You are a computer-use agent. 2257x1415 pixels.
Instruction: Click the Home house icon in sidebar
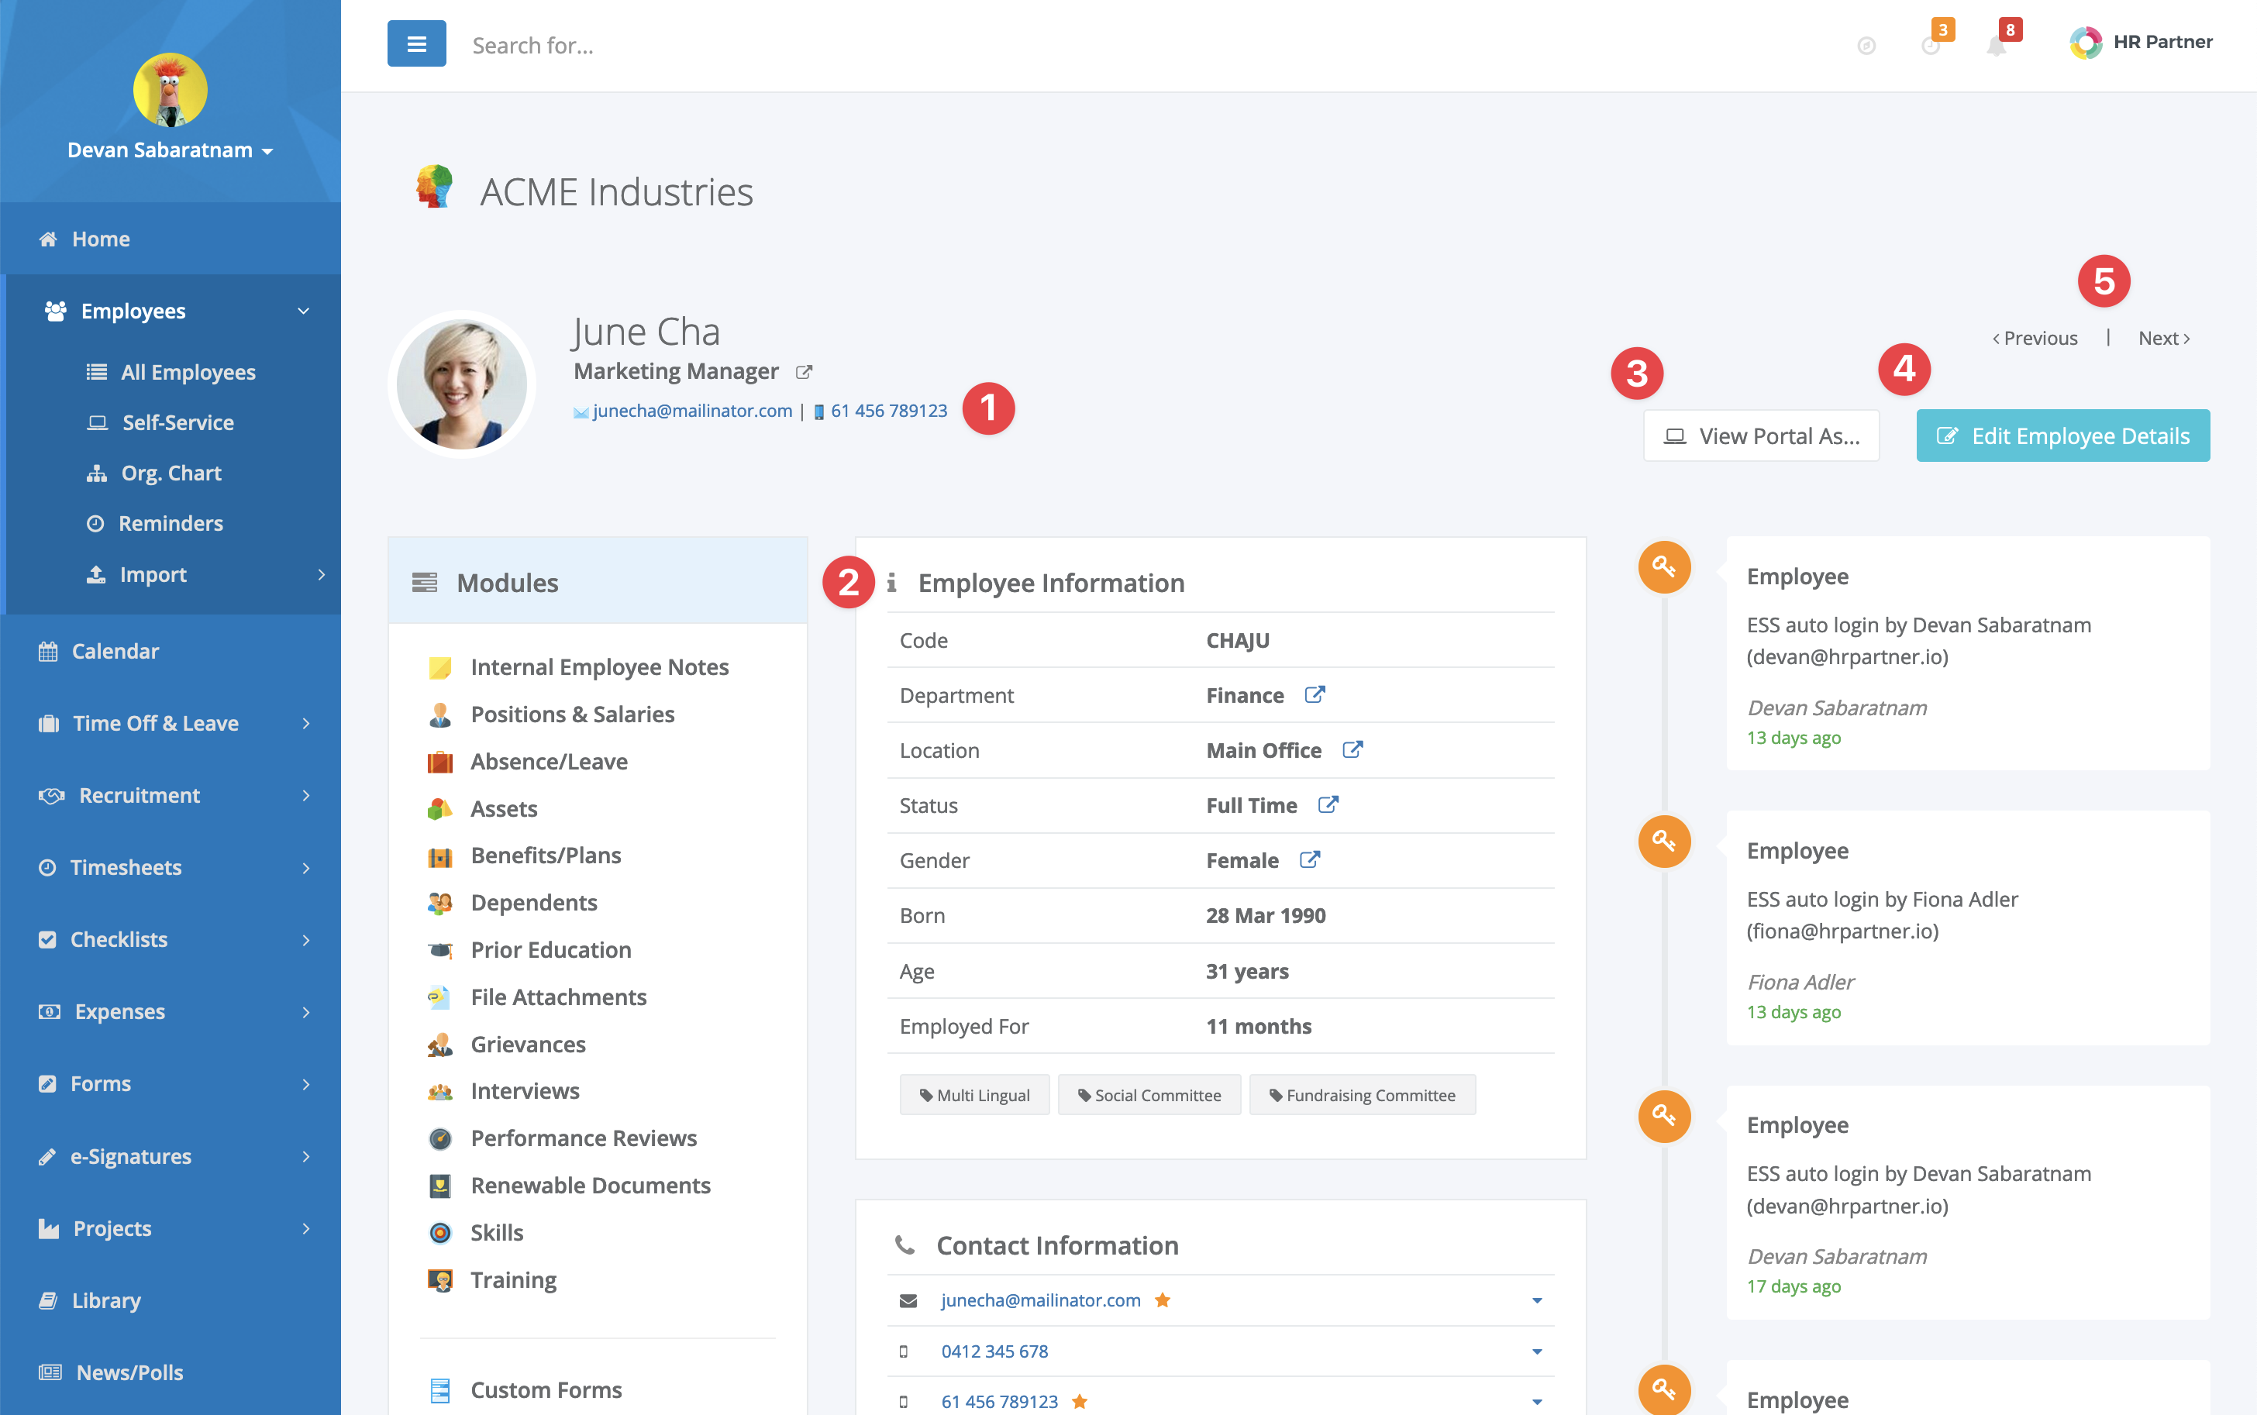pyautogui.click(x=48, y=239)
